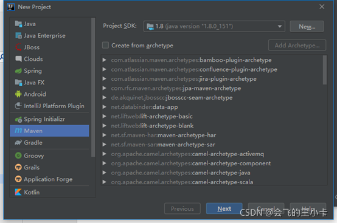Image resolution: width=337 pixels, height=223 pixels.
Task: Expand jira-plugin-archetype entry
Action: (105, 79)
